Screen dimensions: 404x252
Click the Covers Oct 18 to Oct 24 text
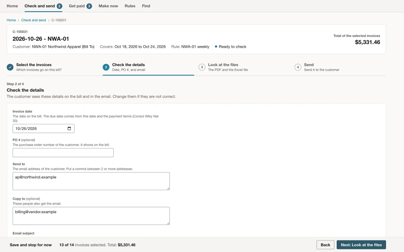pyautogui.click(x=133, y=47)
